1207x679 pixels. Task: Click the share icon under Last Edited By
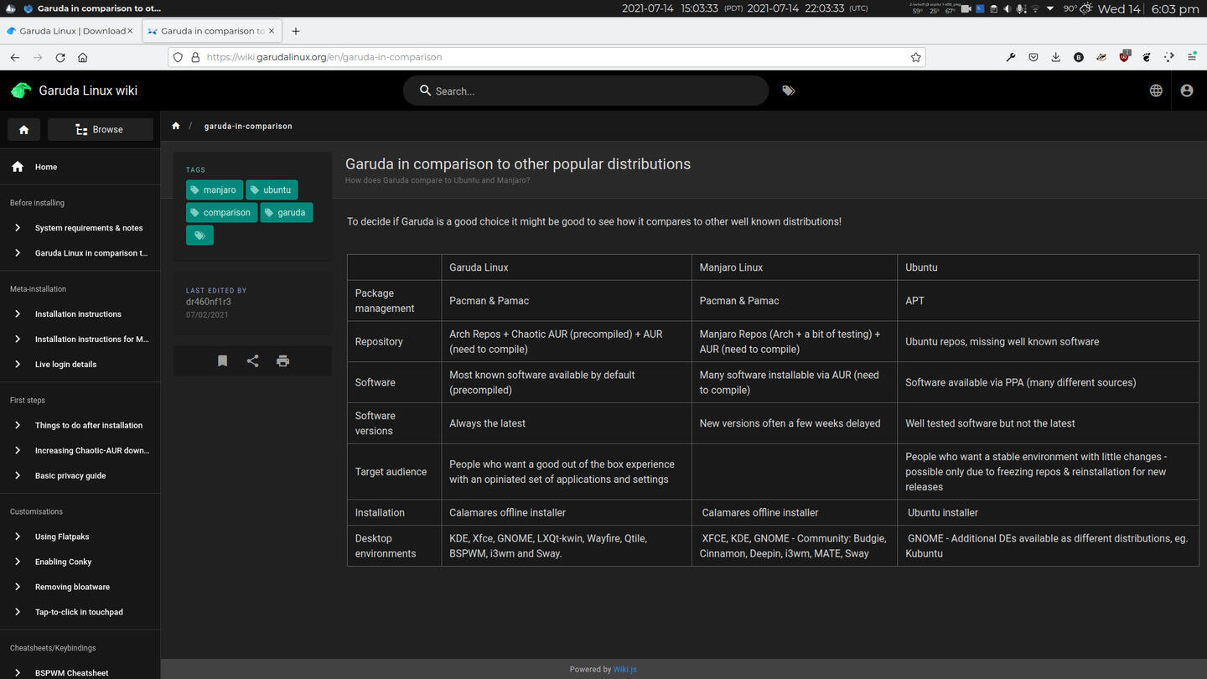click(252, 360)
